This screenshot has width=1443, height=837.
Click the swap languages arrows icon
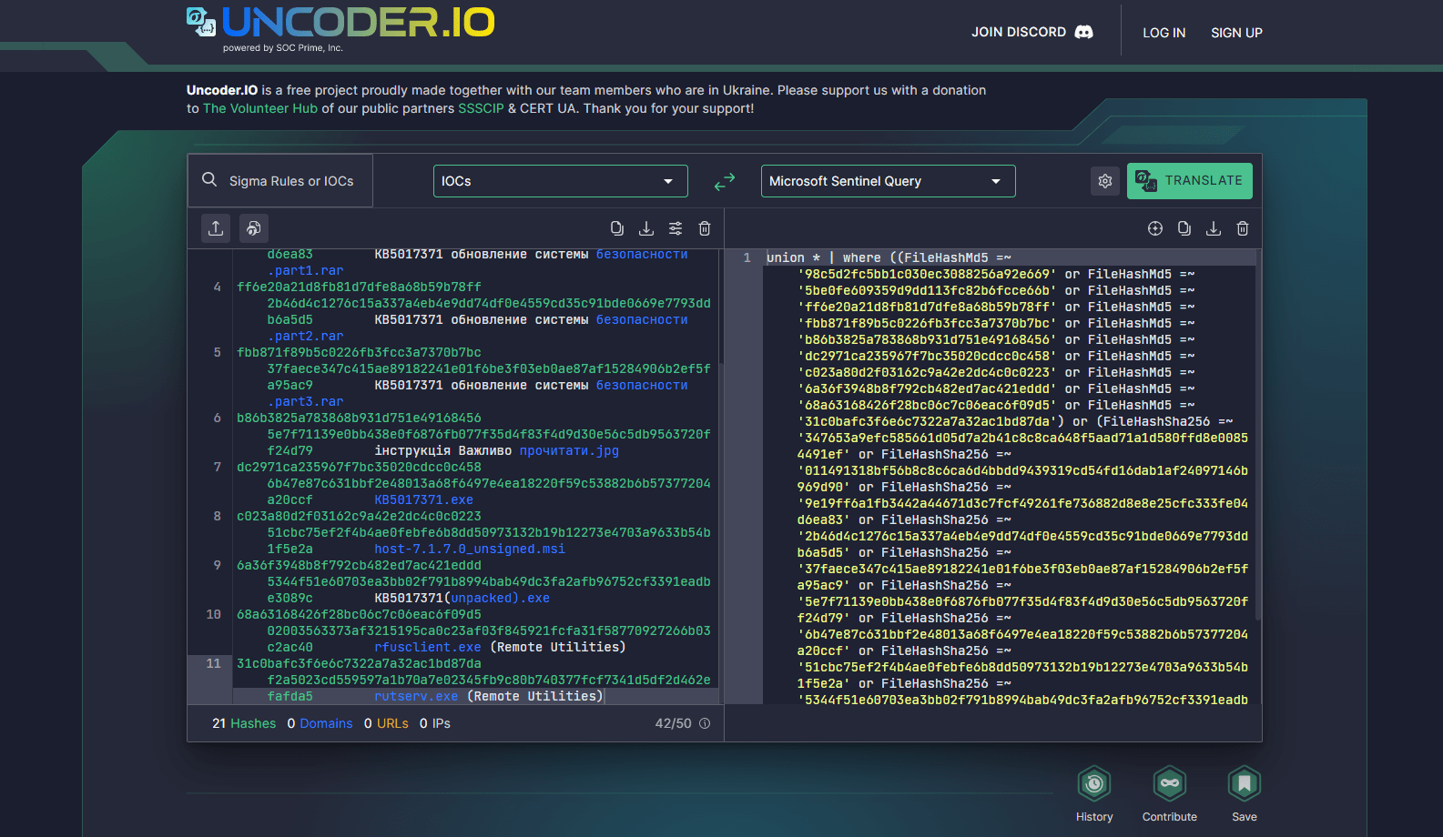coord(725,182)
